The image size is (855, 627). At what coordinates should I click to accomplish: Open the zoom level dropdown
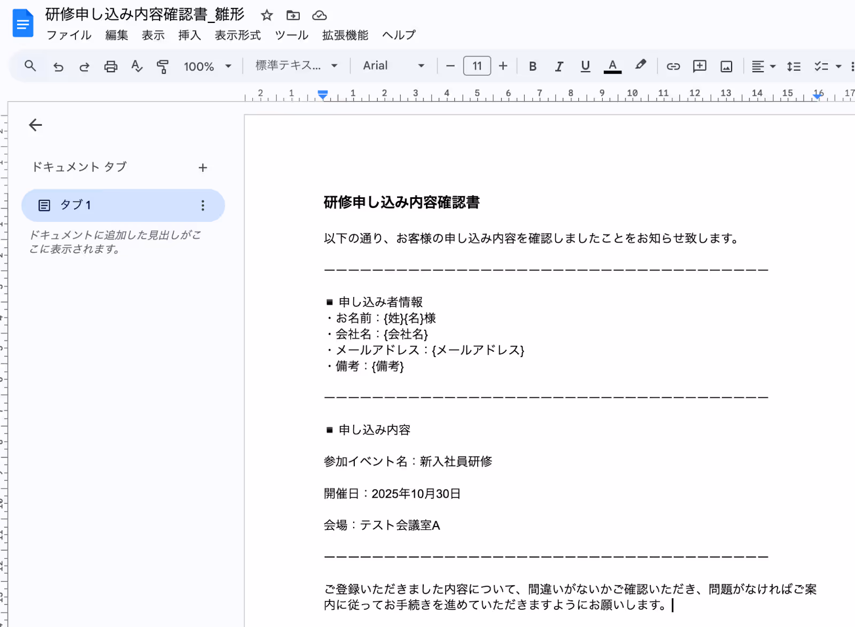[207, 66]
